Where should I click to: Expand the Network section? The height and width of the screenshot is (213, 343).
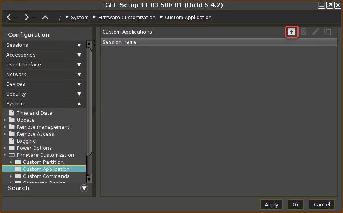[x=79, y=75]
